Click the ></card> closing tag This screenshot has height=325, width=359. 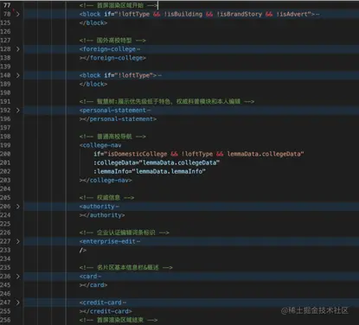[x=93, y=285]
